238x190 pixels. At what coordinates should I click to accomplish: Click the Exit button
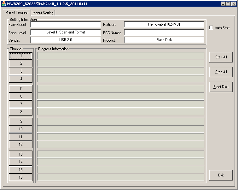pyautogui.click(x=221, y=175)
